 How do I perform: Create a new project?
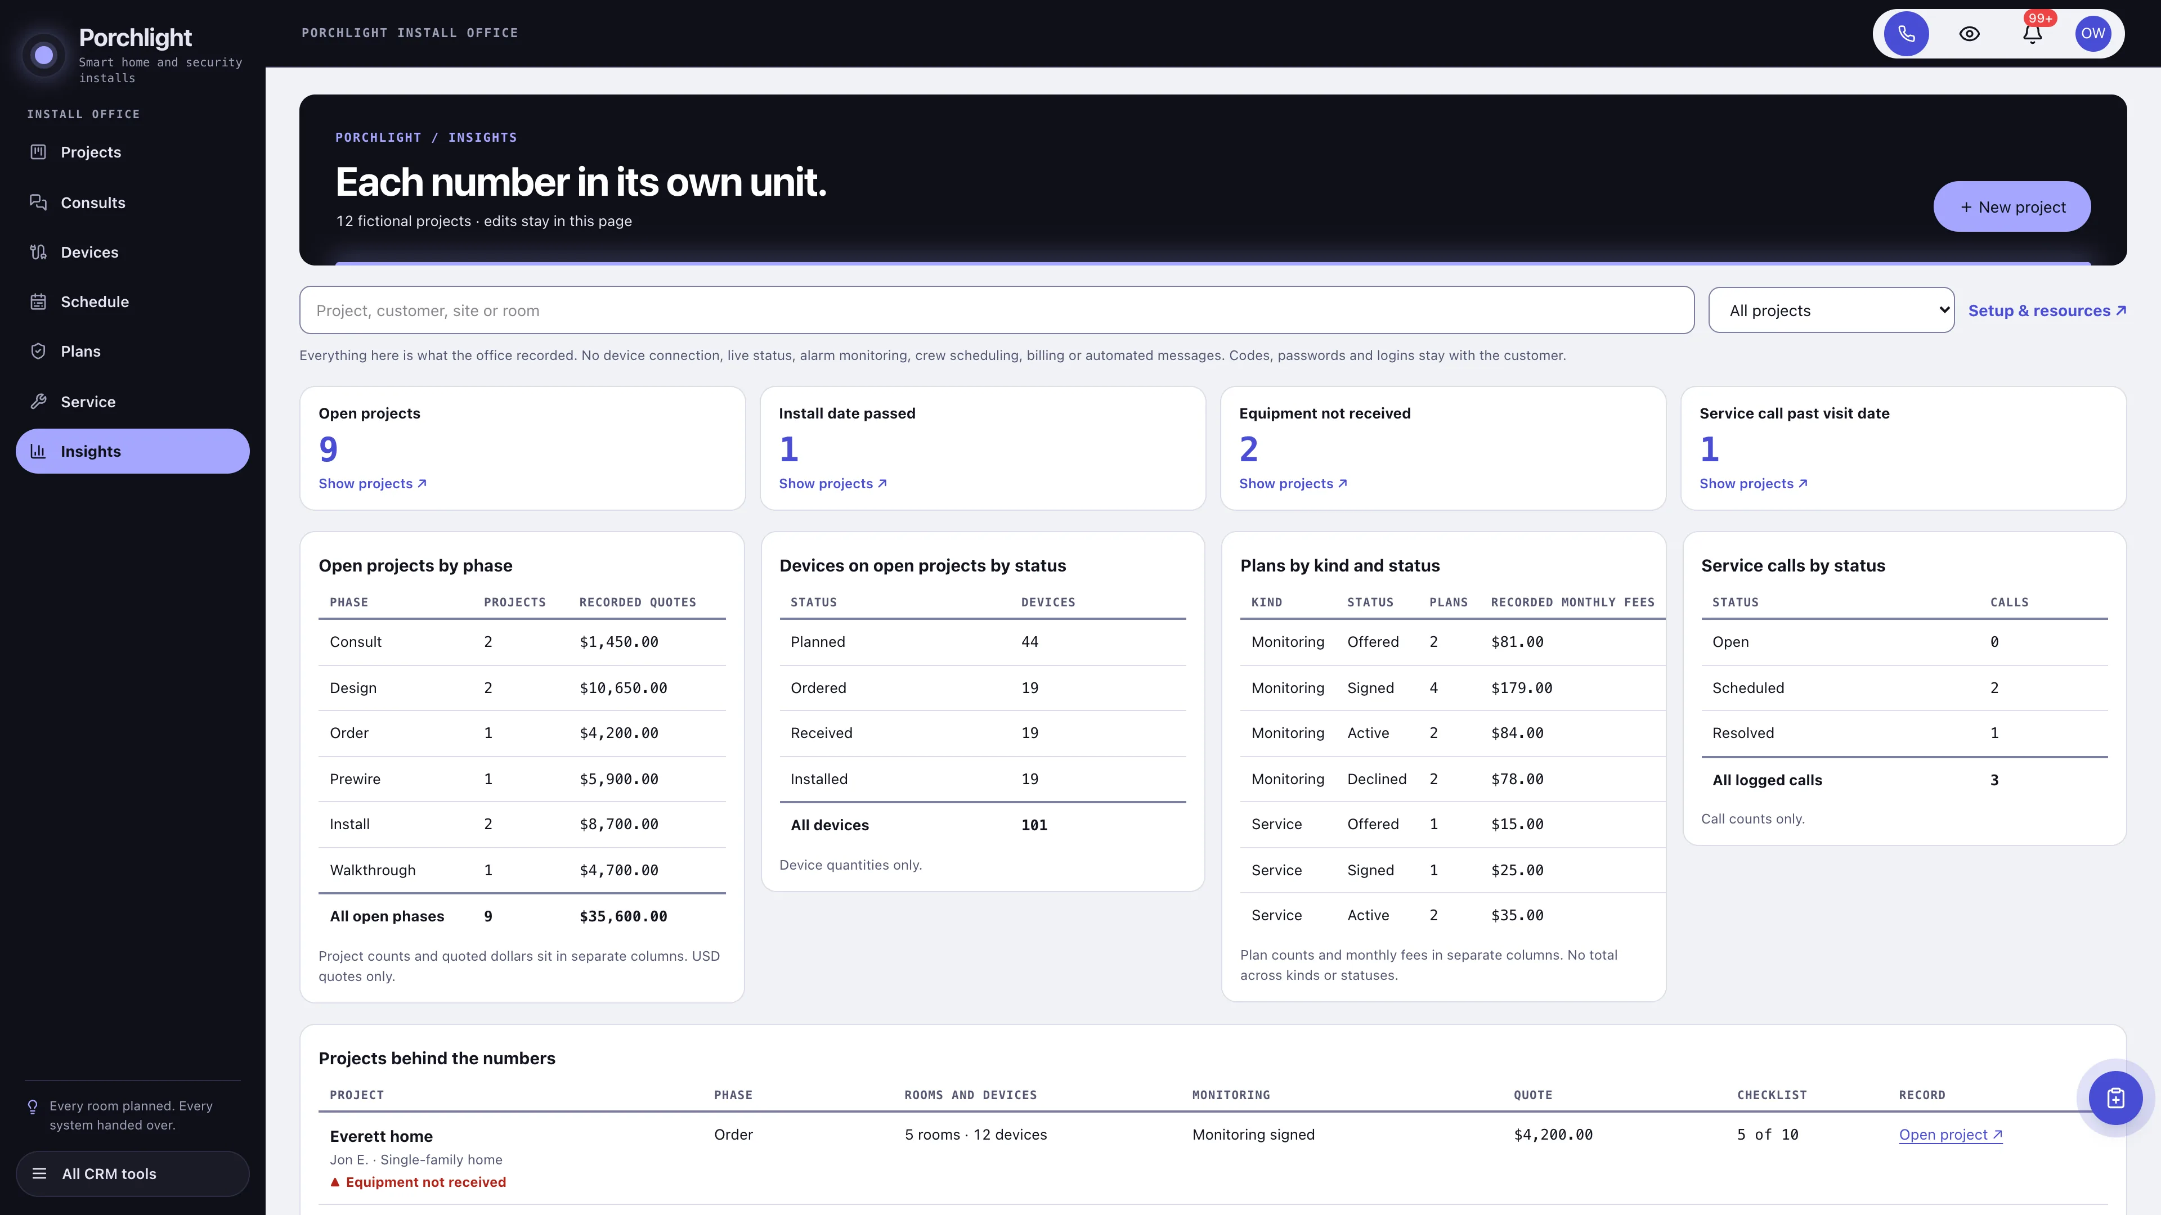click(2012, 206)
